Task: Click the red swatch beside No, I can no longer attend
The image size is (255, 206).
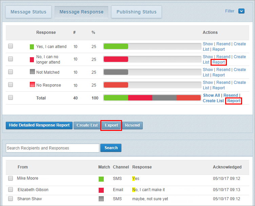Action: (x=32, y=60)
